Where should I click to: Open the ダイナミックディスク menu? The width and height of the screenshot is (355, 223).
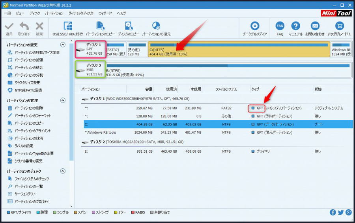tap(81, 13)
